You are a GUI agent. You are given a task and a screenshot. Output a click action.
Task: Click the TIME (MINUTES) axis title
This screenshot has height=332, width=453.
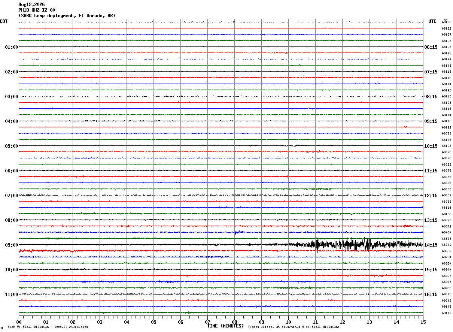click(225, 326)
